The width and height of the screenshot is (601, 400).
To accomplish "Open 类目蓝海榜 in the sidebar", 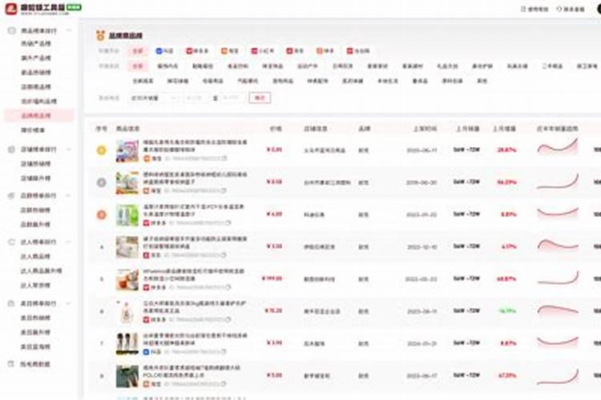I will pyautogui.click(x=35, y=346).
